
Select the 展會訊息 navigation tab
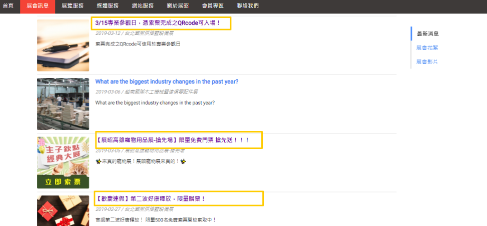tap(34, 5)
